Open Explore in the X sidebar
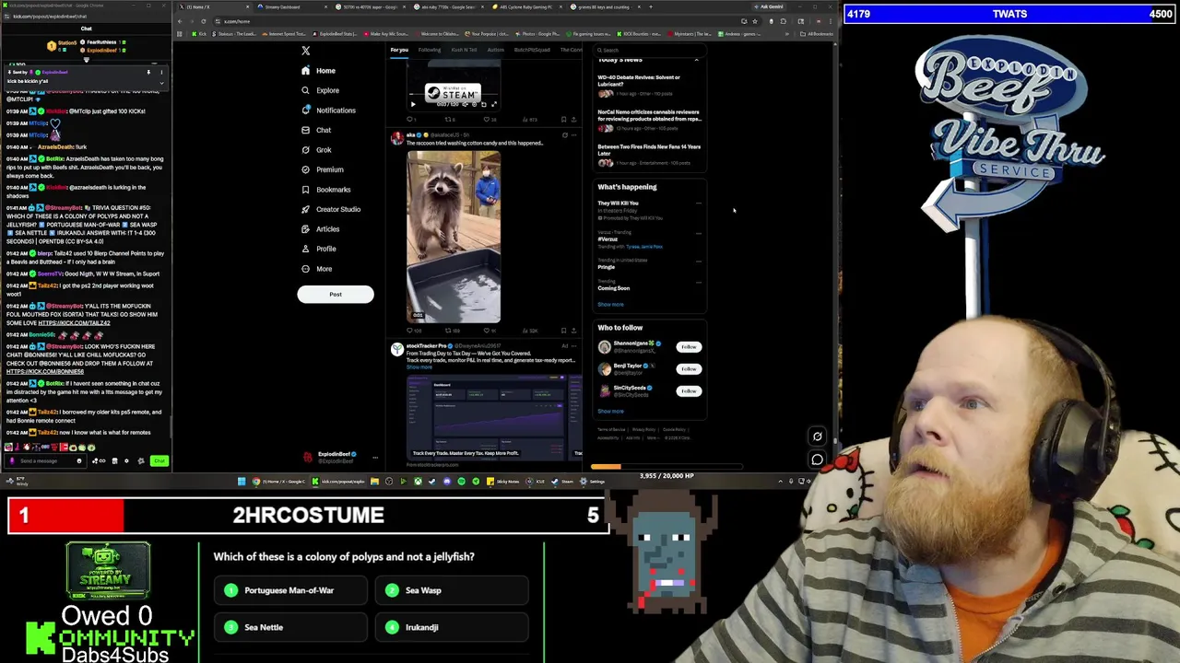This screenshot has height=663, width=1180. point(320,90)
